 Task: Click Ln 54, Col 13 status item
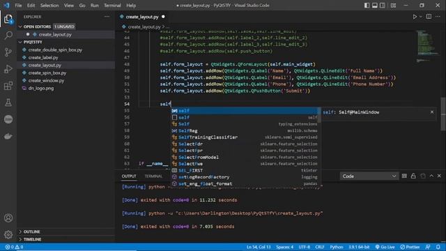[x=259, y=247]
